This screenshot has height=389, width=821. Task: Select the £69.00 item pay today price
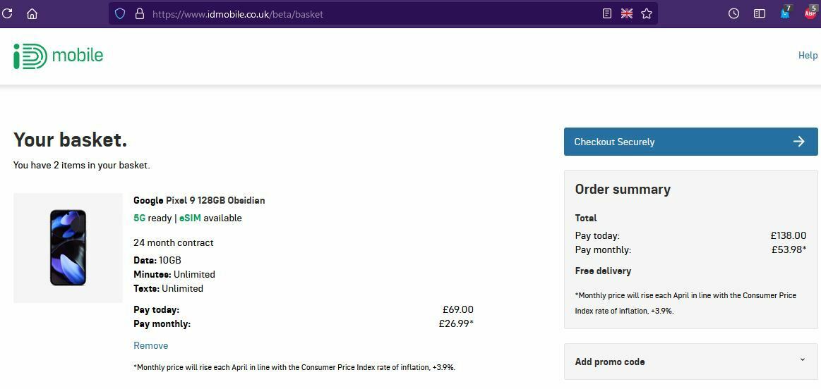coord(458,309)
